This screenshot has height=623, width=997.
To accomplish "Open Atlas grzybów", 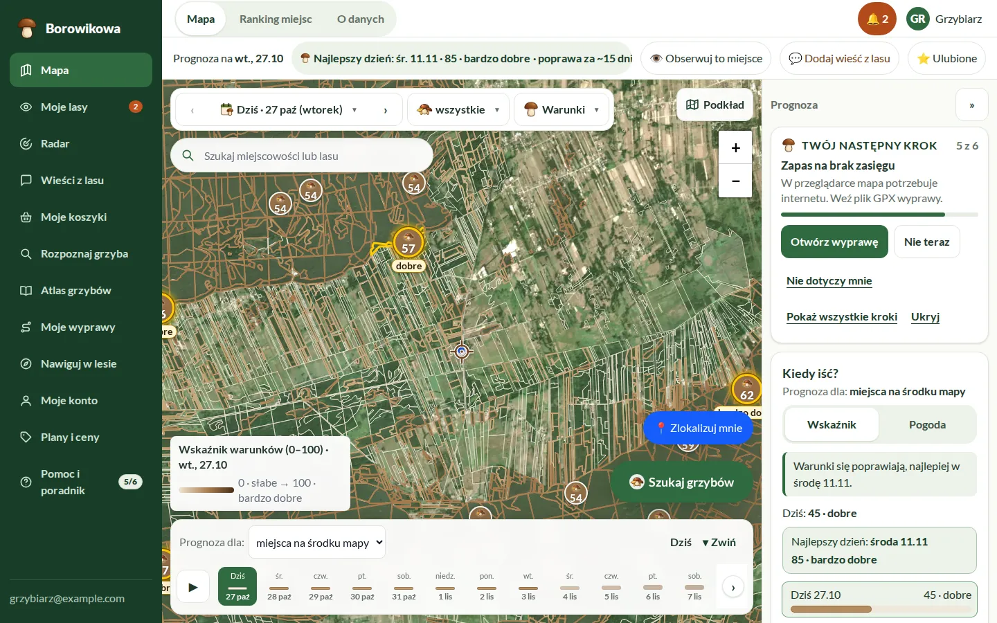I will pos(81,290).
